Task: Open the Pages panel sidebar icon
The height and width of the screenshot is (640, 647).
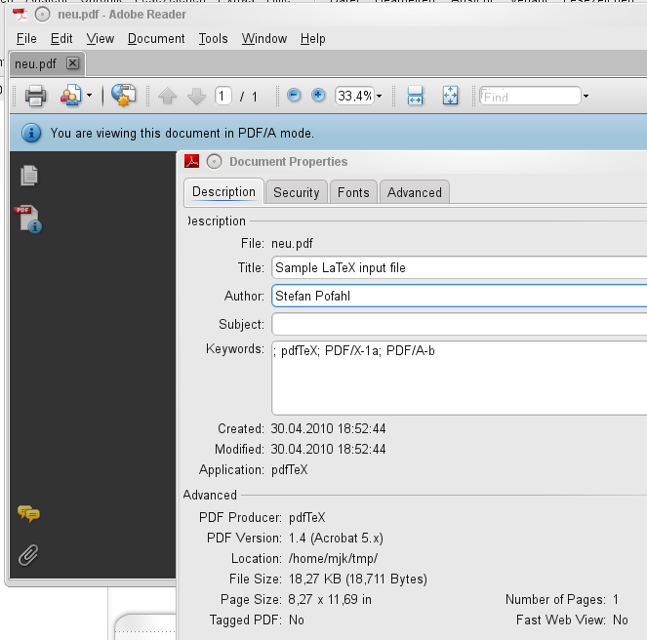Action: pos(29,176)
